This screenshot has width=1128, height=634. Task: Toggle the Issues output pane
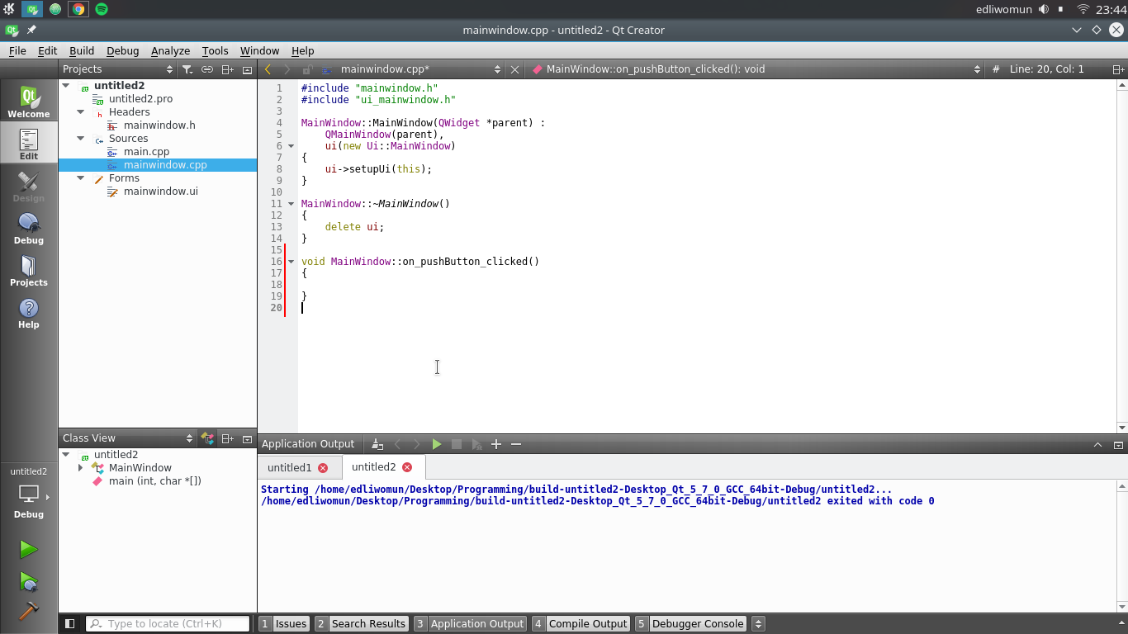coord(284,624)
